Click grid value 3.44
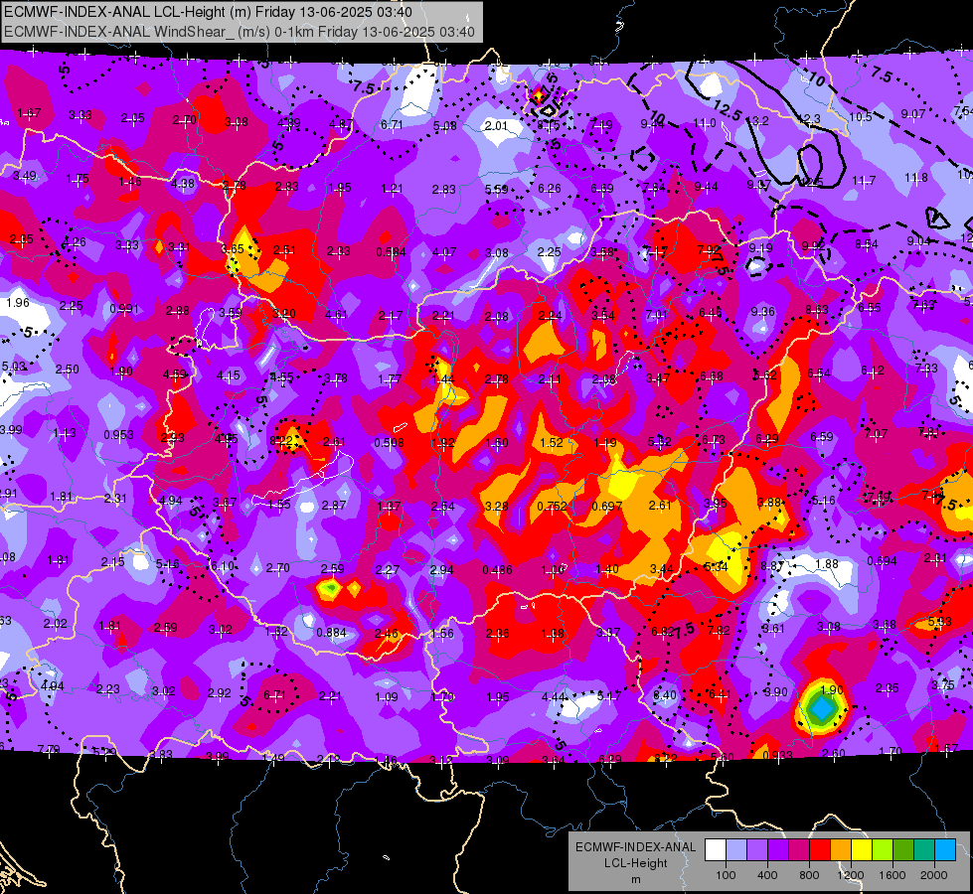The image size is (973, 894). (662, 568)
